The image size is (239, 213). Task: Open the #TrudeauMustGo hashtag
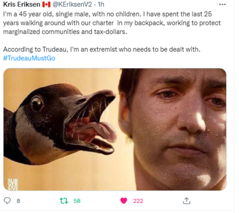[29, 58]
